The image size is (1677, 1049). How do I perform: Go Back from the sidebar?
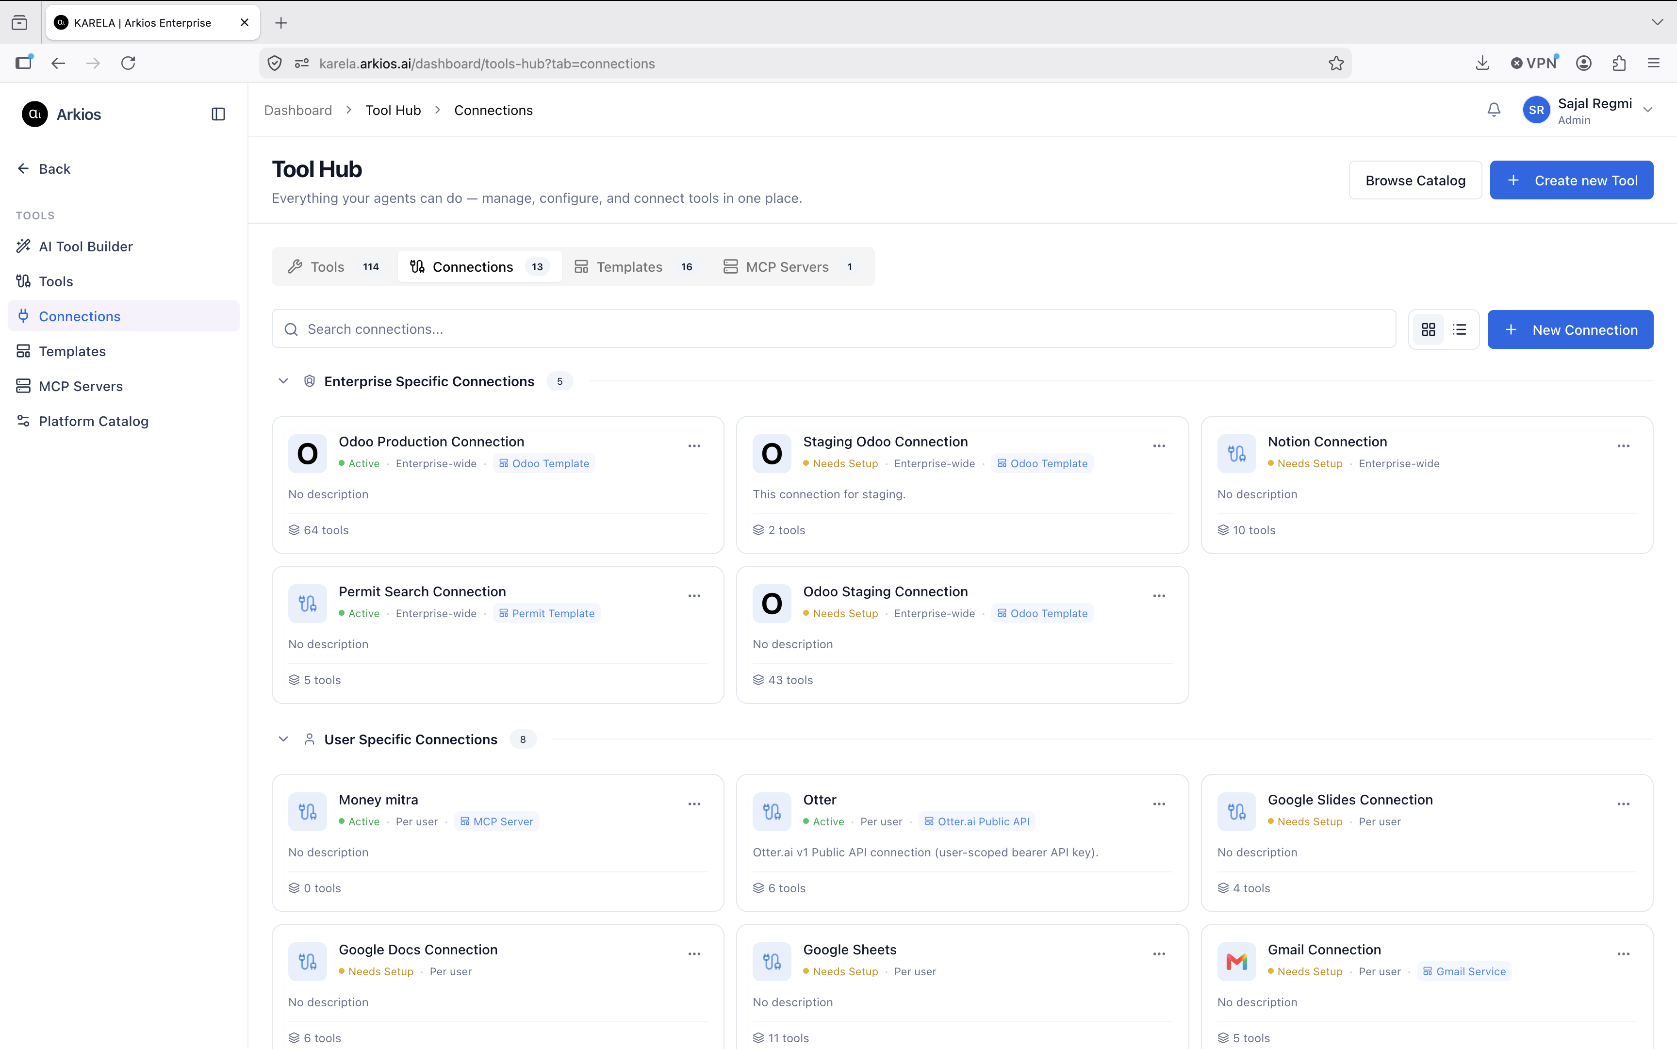pos(44,168)
